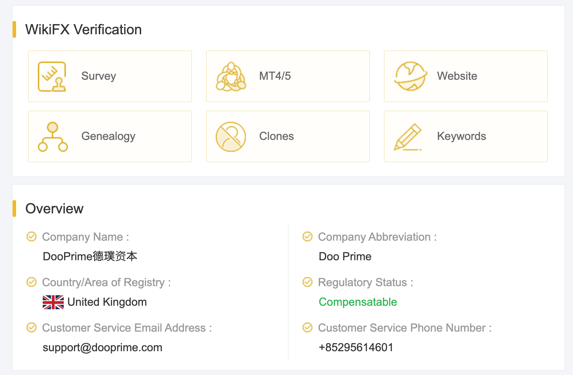The height and width of the screenshot is (375, 573).
Task: Click check icon beside Company Name
Action: click(x=32, y=237)
